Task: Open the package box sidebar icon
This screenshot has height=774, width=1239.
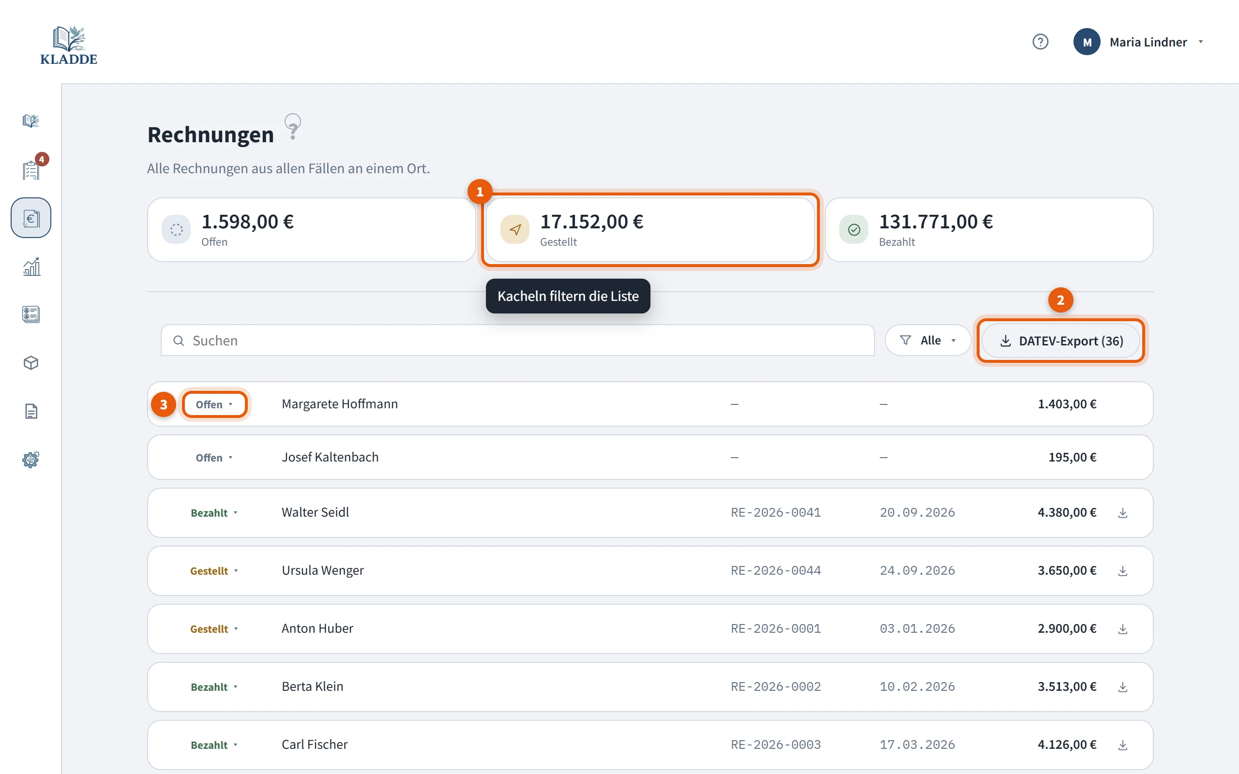Action: click(x=30, y=362)
